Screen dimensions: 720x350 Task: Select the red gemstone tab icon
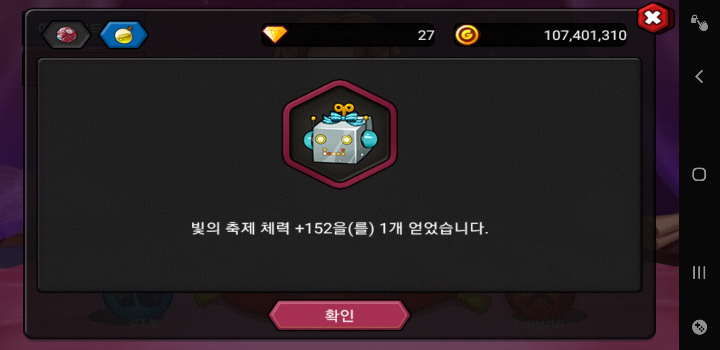[66, 35]
